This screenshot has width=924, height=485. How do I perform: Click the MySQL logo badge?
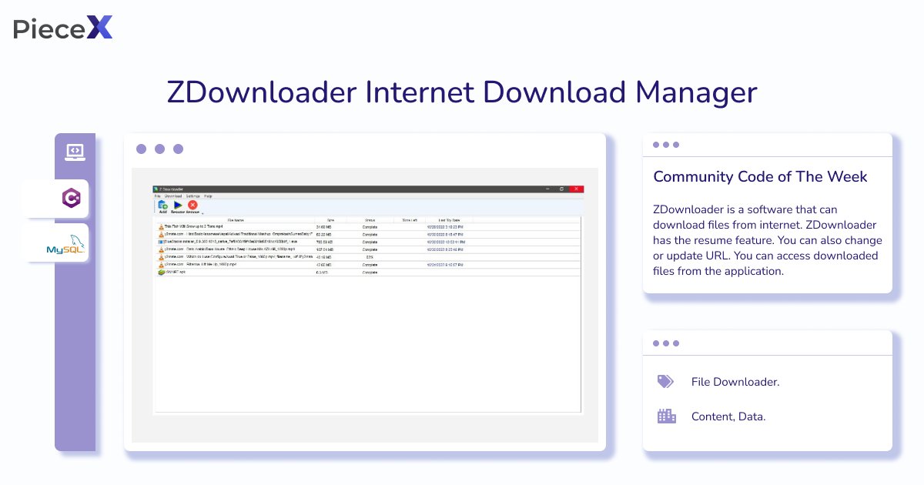pos(66,245)
